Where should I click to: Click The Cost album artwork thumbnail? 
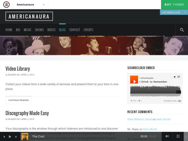25,136
